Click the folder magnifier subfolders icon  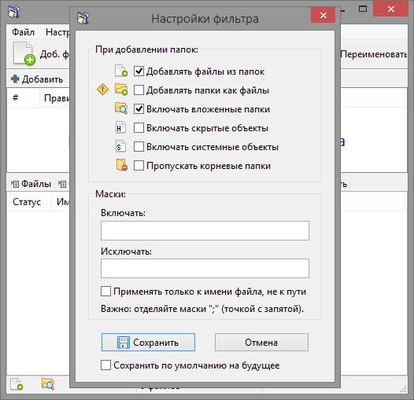pos(121,108)
